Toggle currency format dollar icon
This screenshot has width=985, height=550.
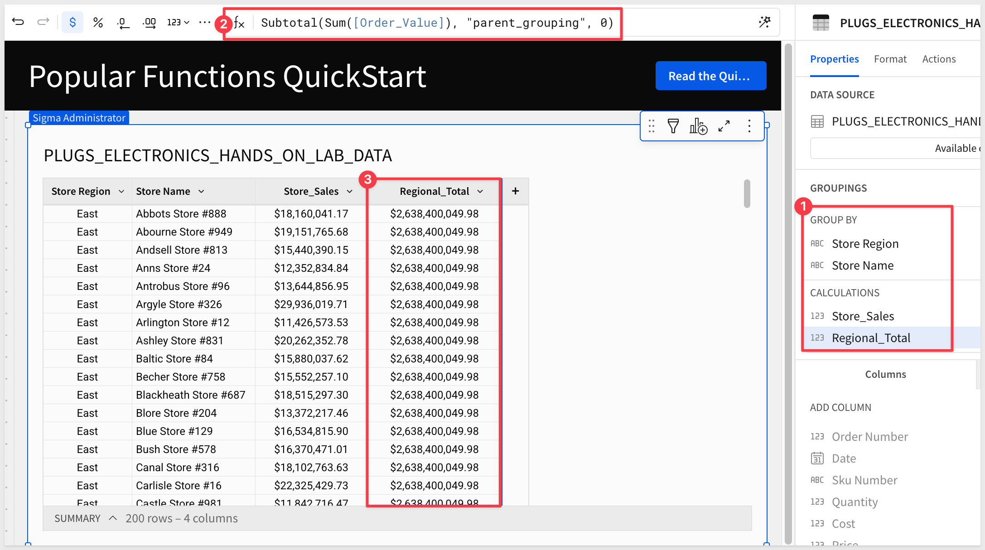click(72, 22)
